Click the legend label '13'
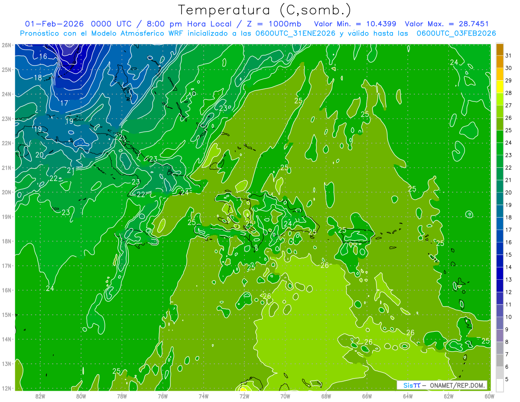 [x=509, y=280]
